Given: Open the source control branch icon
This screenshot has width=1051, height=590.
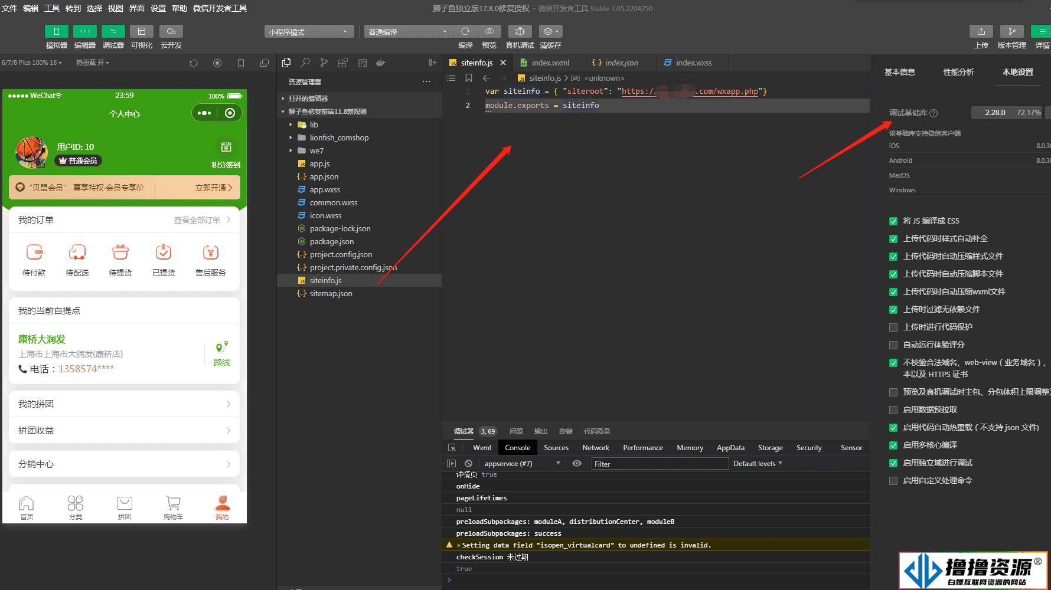Looking at the screenshot, I should coord(324,63).
